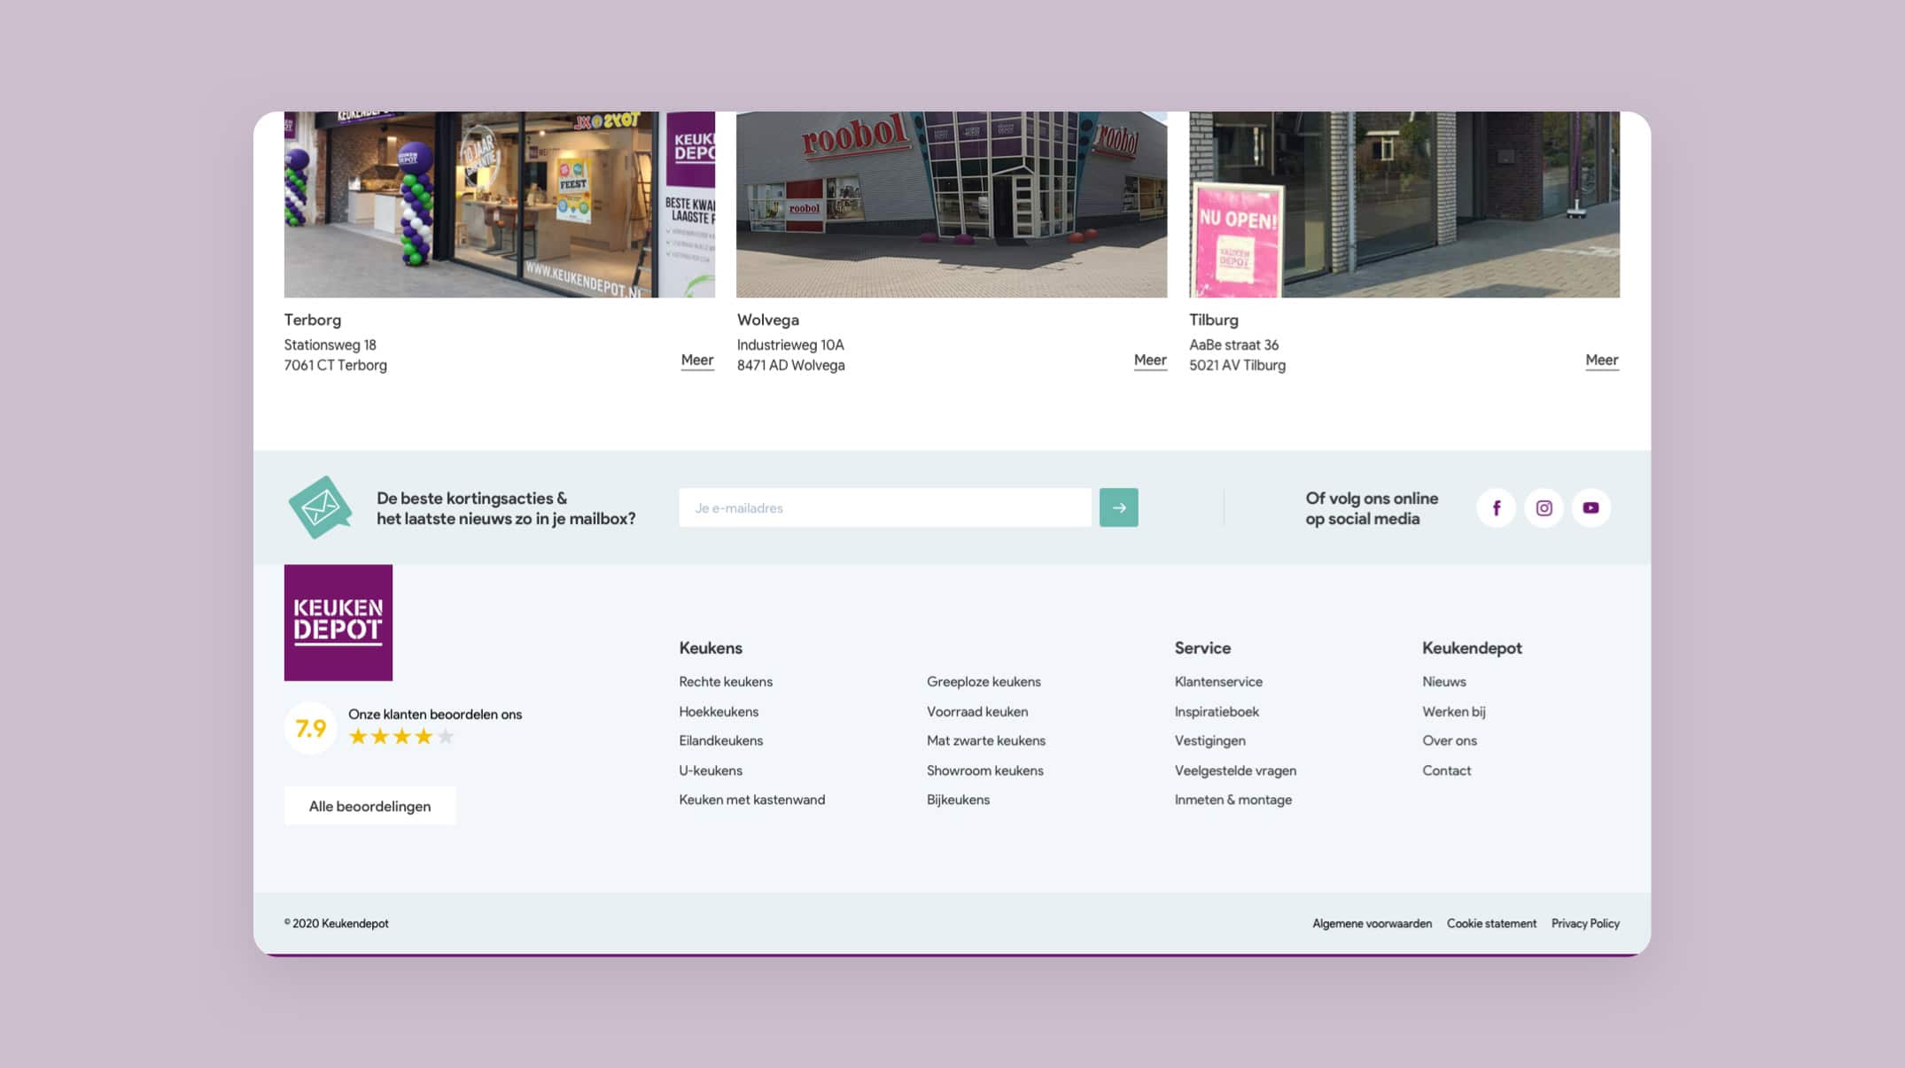Open the YouTube social media icon

pos(1590,507)
